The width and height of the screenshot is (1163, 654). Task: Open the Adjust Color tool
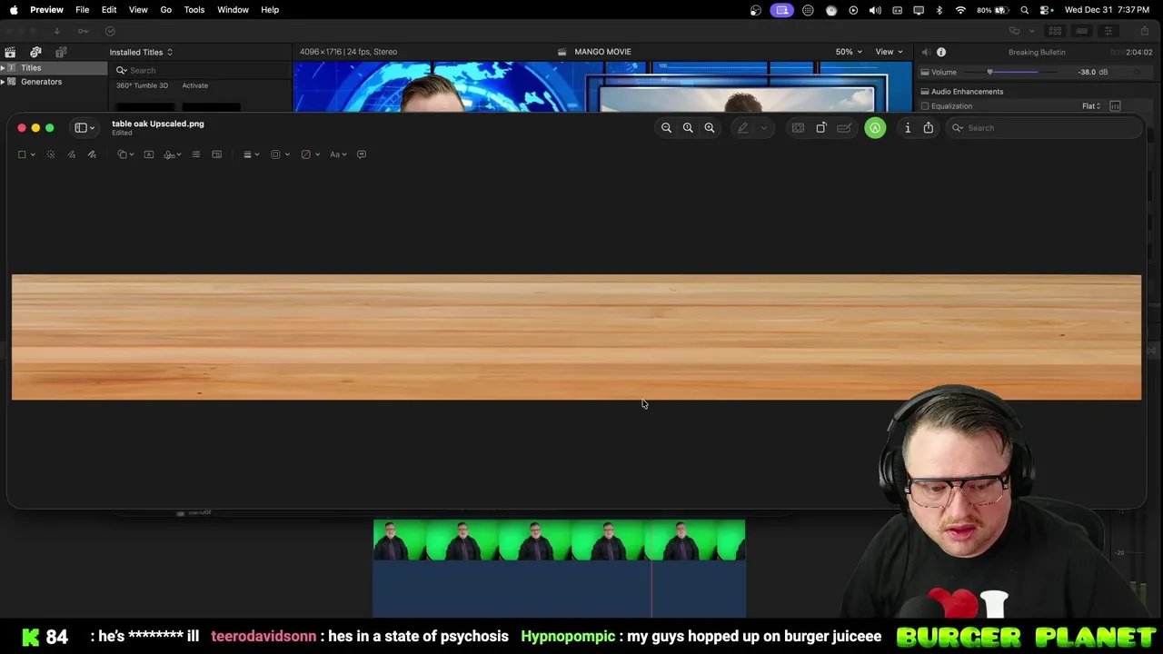(x=195, y=154)
